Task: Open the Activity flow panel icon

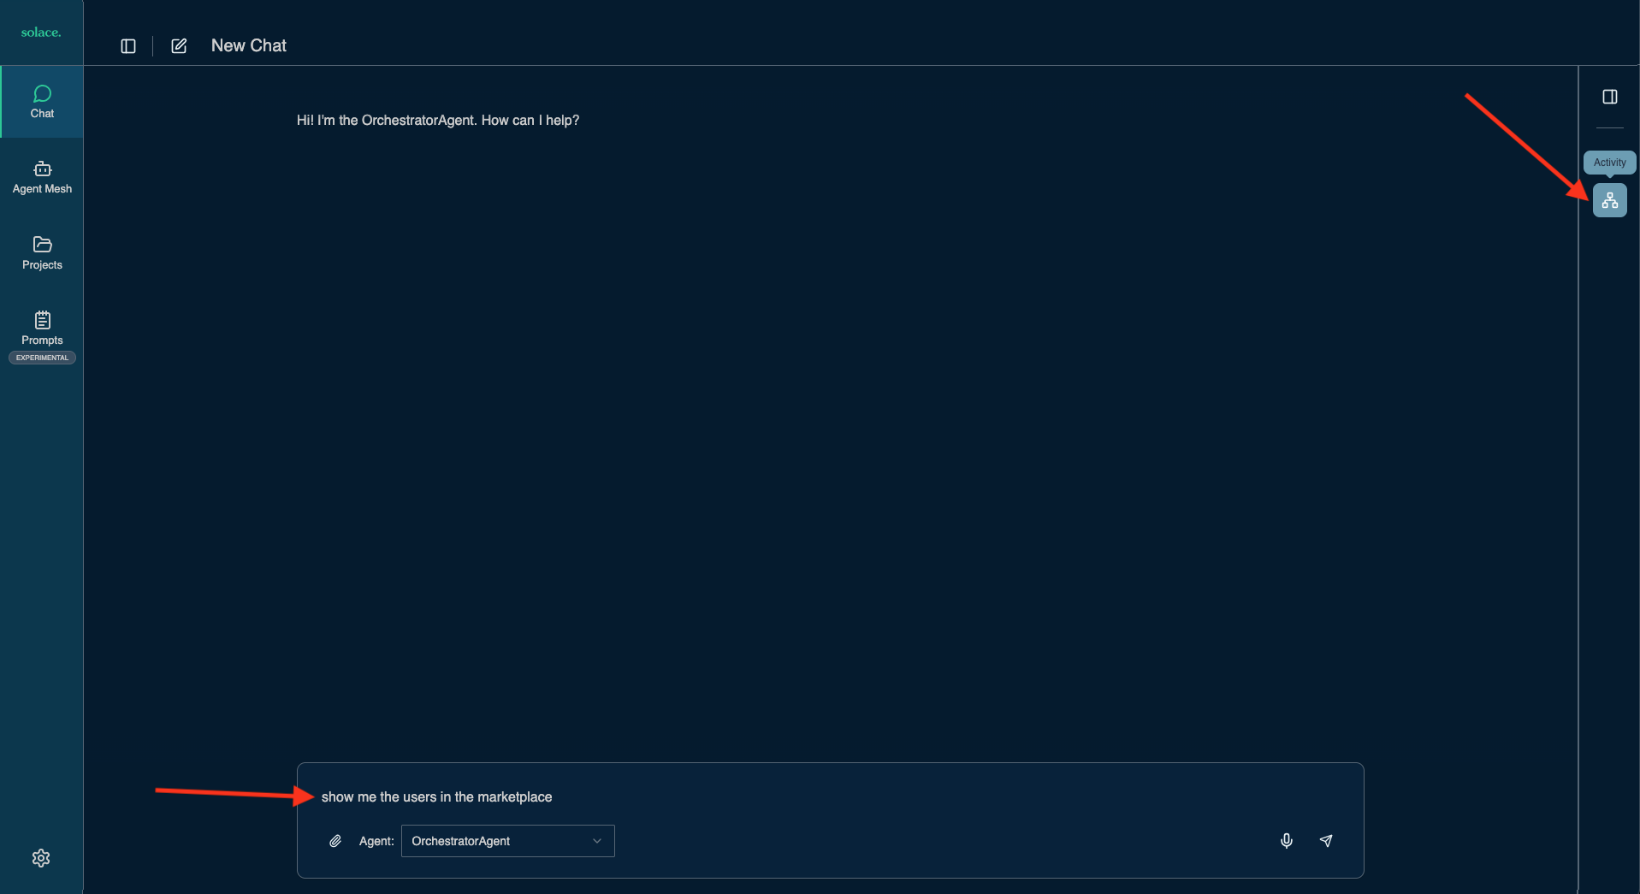Action: 1609,200
